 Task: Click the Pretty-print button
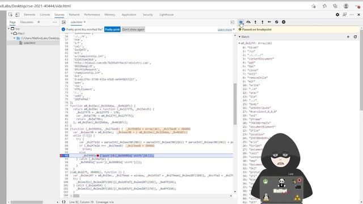click(112, 29)
